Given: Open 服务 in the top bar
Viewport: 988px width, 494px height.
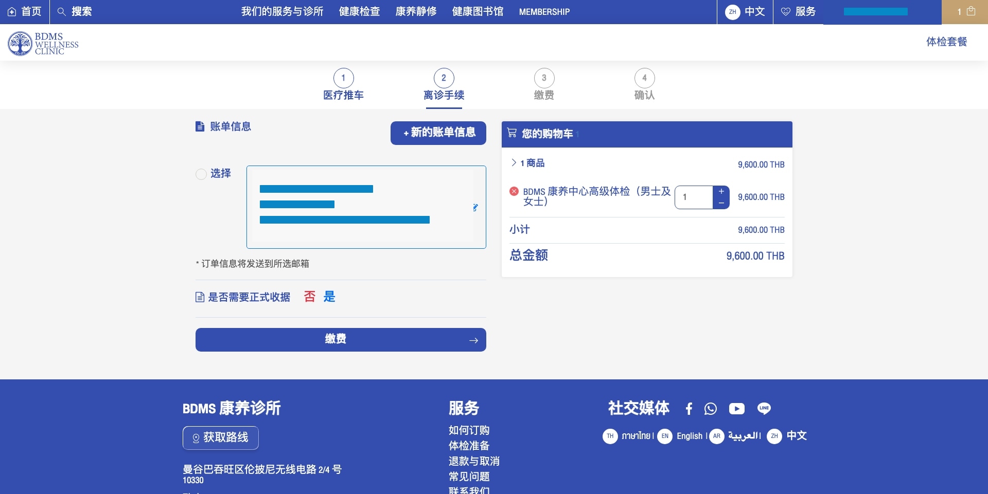Looking at the screenshot, I should tap(798, 12).
